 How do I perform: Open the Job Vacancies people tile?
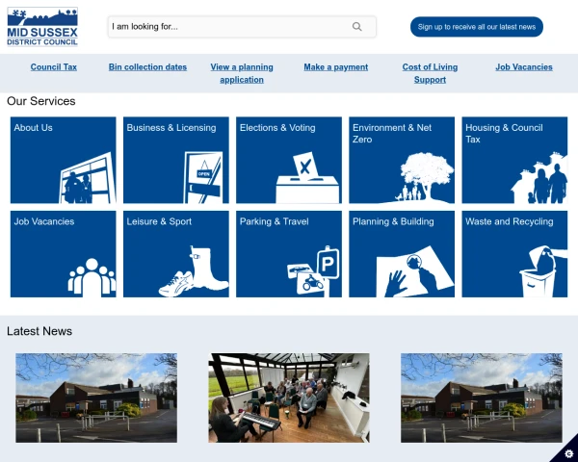point(63,254)
